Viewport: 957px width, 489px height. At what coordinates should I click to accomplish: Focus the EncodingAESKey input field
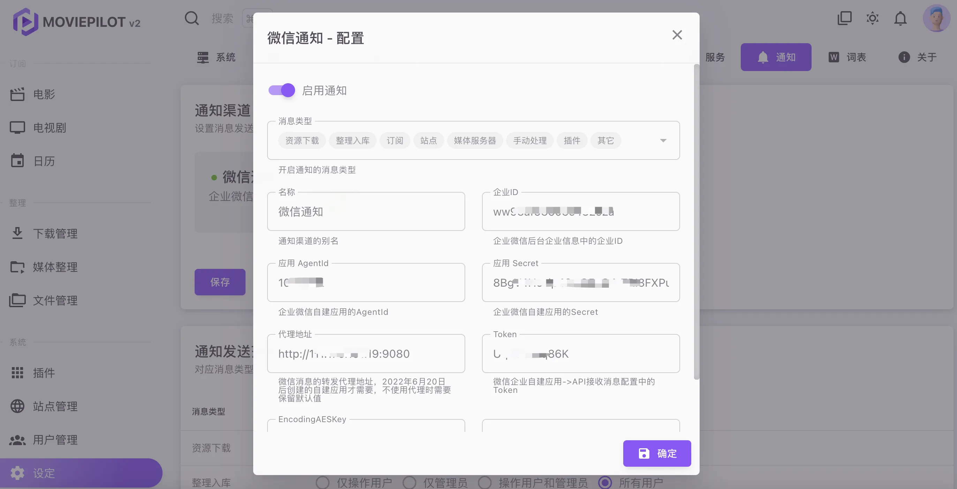pyautogui.click(x=366, y=426)
